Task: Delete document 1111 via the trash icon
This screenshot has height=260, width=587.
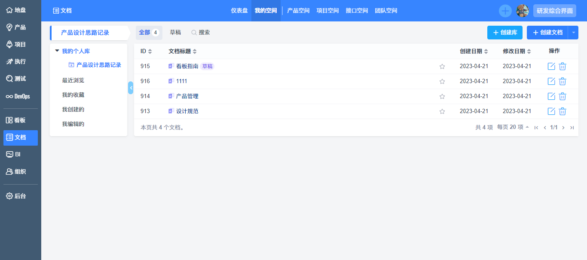Action: tap(563, 81)
